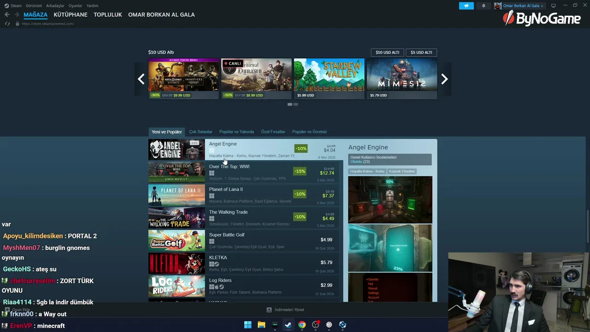
Task: Go to MAĞAZA section
Action: [x=35, y=15]
